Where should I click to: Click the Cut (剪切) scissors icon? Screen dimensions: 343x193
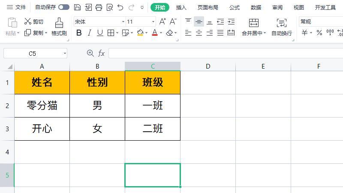coord(28,21)
